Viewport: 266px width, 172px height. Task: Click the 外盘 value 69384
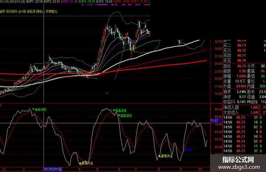[x=241, y=86]
